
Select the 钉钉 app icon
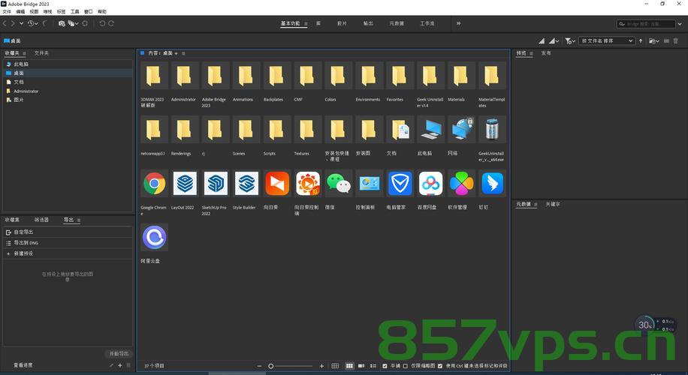tap(492, 183)
